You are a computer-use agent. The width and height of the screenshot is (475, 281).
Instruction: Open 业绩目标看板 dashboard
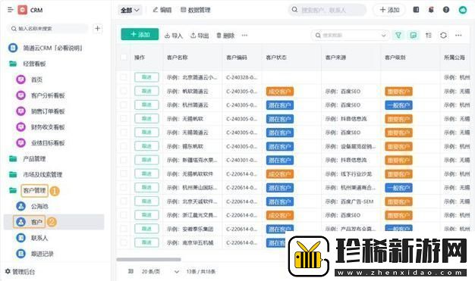point(48,142)
